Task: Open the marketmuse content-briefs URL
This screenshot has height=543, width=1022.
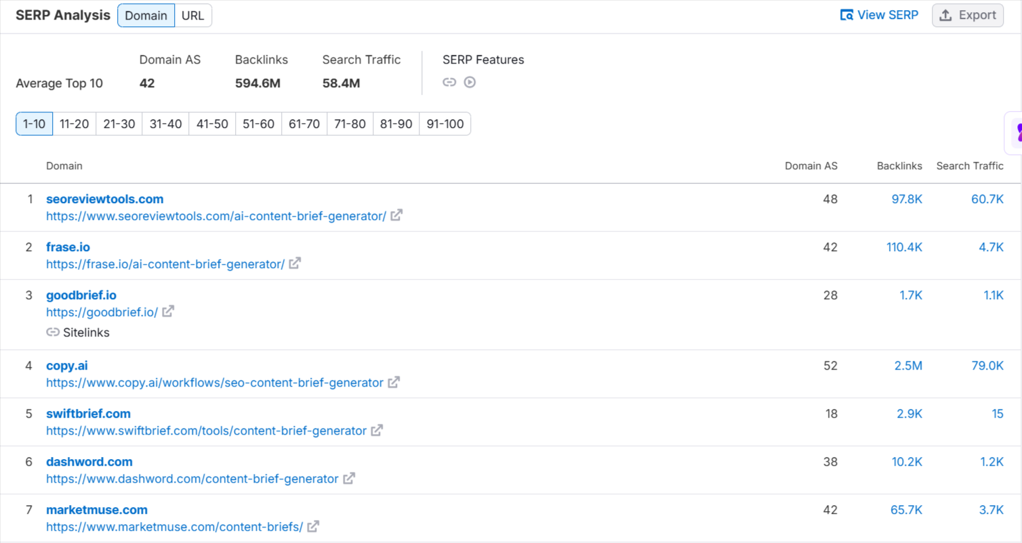Action: tap(174, 527)
